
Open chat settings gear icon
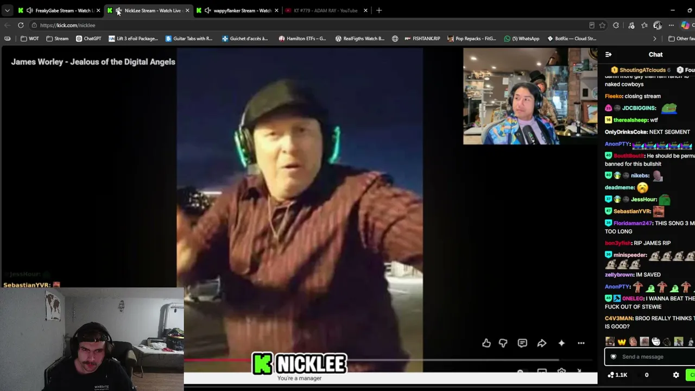coord(676,375)
